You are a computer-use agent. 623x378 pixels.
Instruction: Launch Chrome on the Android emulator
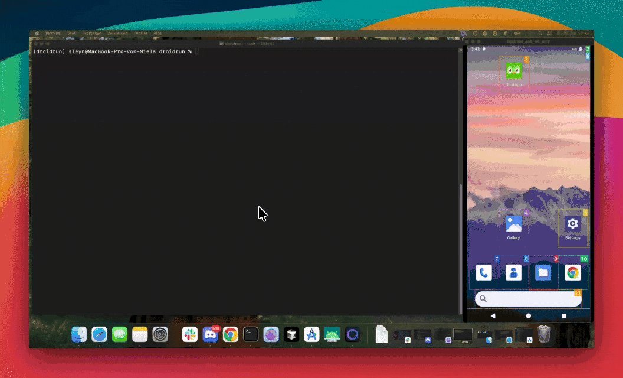(572, 272)
